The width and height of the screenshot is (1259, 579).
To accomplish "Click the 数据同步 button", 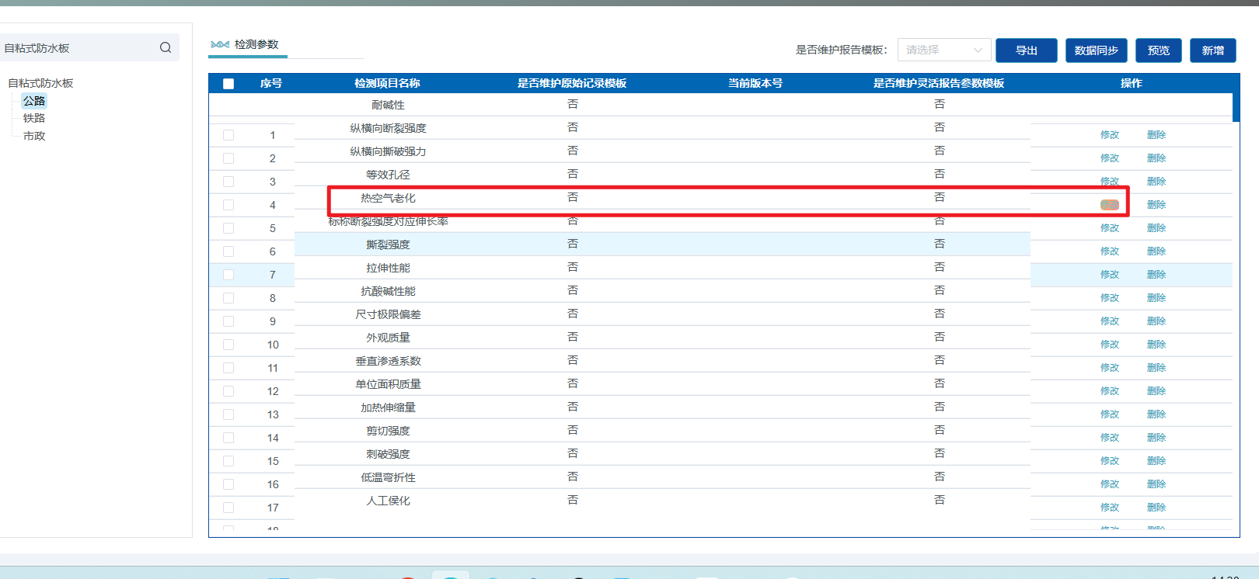I will 1096,50.
